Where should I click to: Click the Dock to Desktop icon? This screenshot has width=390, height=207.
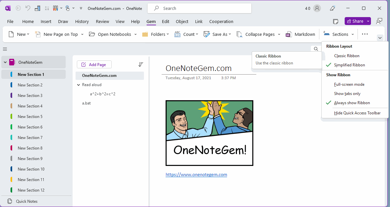[37, 8]
